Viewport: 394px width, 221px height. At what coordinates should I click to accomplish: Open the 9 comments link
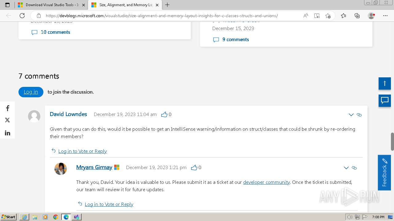(x=235, y=40)
